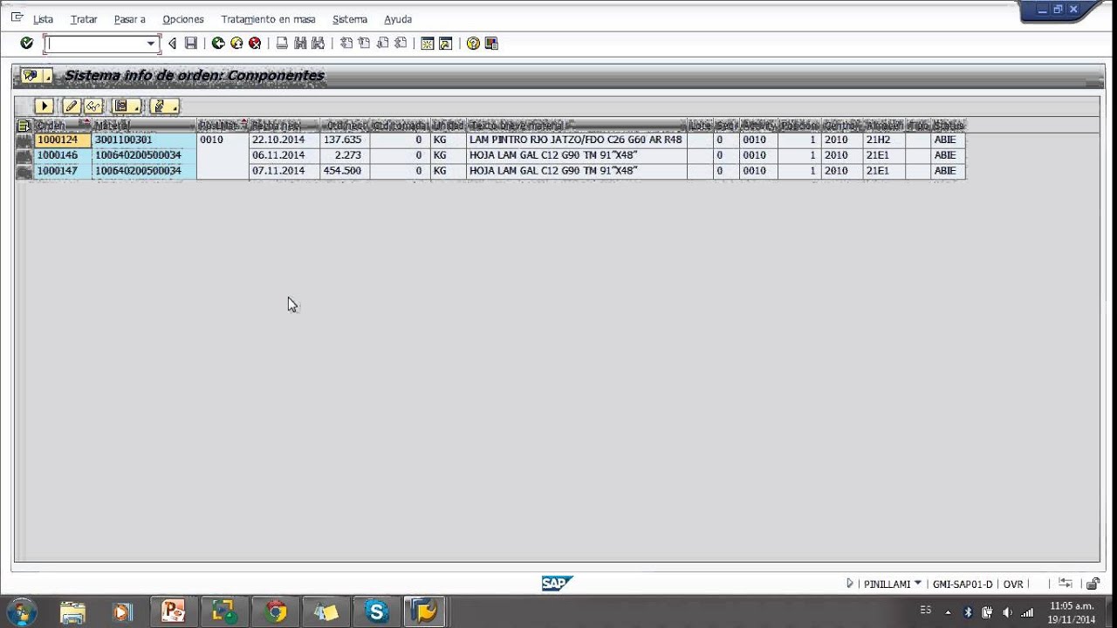Viewport: 1117px width, 628px height.
Task: Click order number 1000147
Action: point(62,171)
